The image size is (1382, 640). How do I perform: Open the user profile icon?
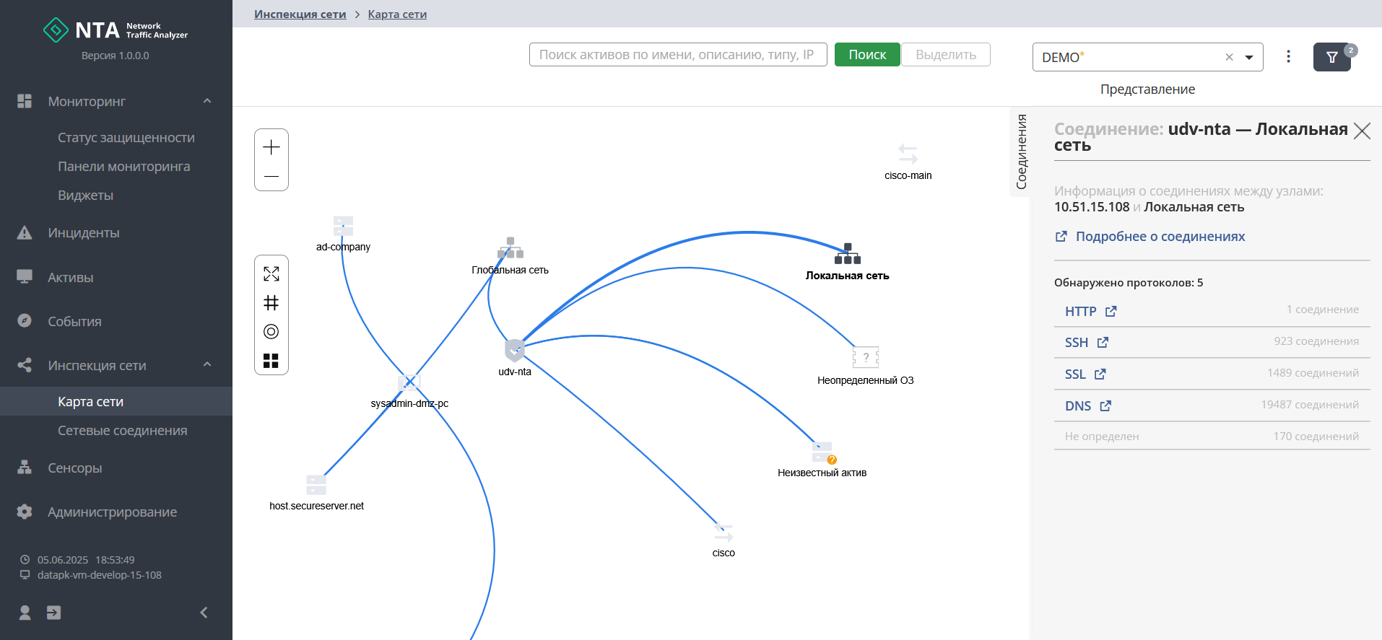[25, 613]
